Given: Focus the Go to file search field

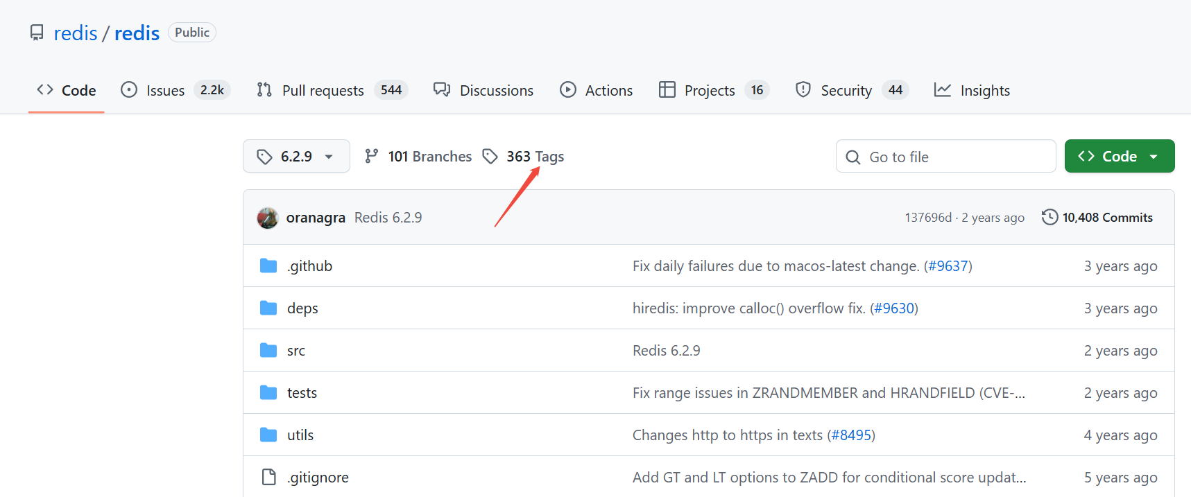Looking at the screenshot, I should coord(945,156).
